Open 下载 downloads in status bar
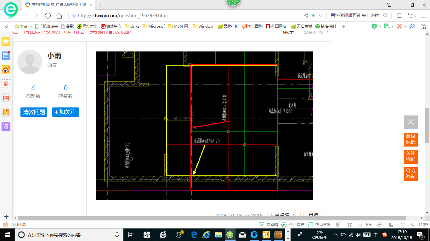This screenshot has width=430, height=241. point(365,225)
